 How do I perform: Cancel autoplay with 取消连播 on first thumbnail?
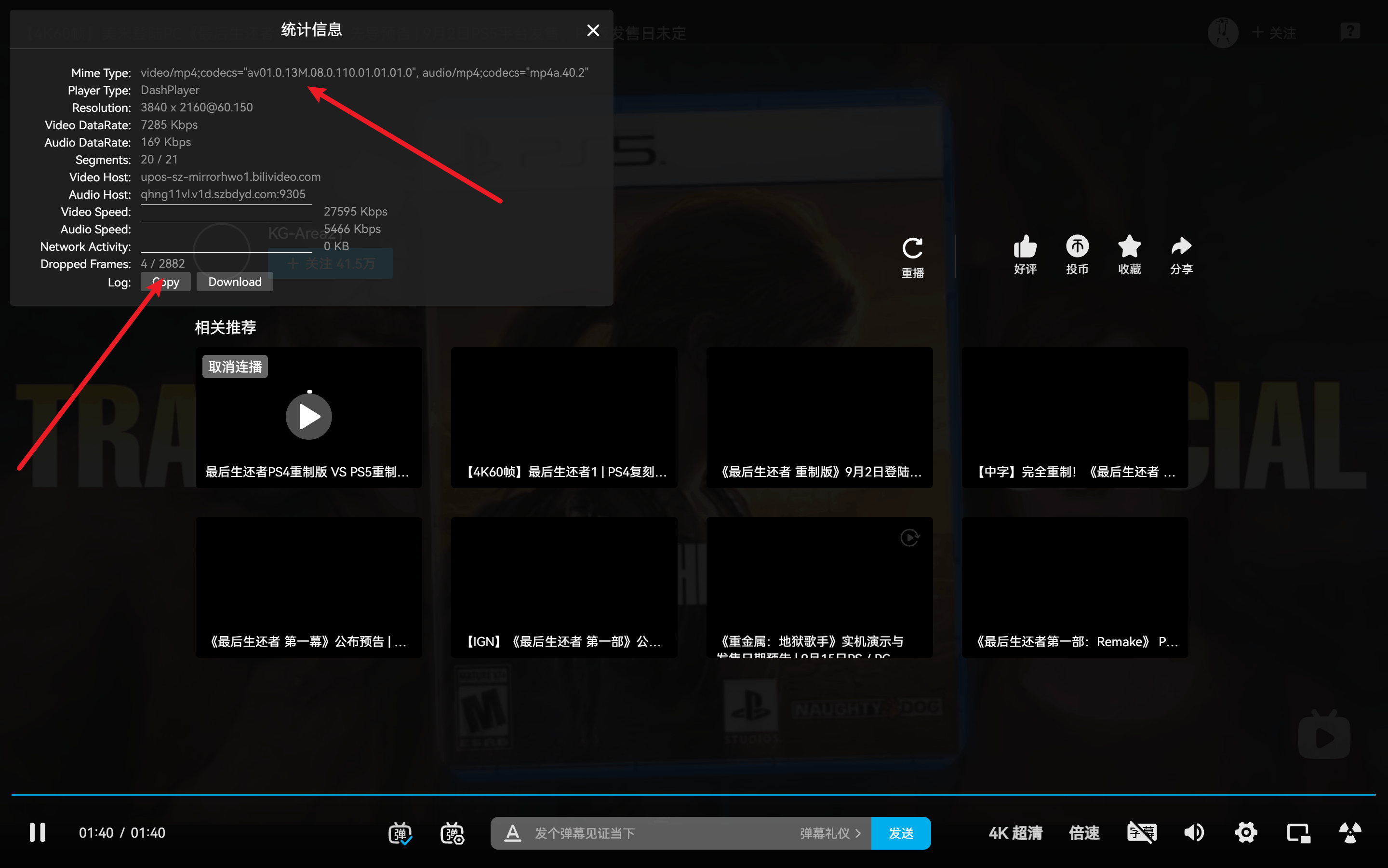235,367
